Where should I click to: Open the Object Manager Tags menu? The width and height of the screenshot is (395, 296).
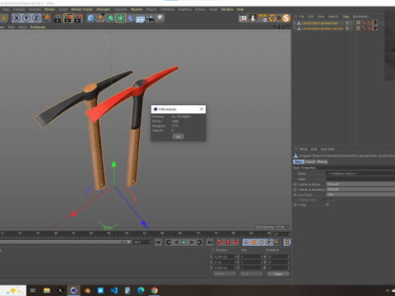pyautogui.click(x=346, y=16)
